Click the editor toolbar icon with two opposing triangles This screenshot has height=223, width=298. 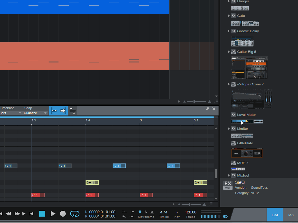coord(72,111)
